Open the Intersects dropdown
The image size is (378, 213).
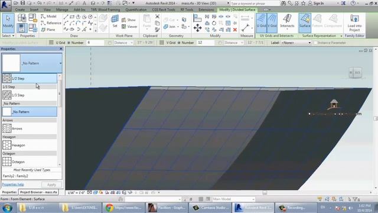coord(287,30)
